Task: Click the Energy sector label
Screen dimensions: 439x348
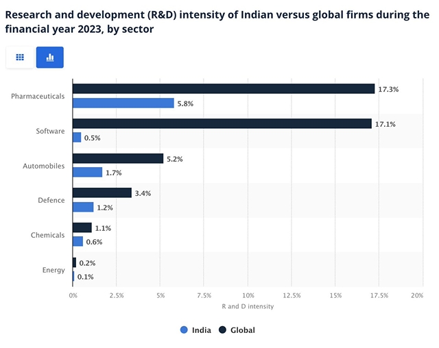Action: (54, 271)
